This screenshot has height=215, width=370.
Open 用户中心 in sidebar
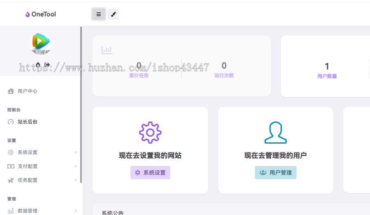[x=28, y=91]
